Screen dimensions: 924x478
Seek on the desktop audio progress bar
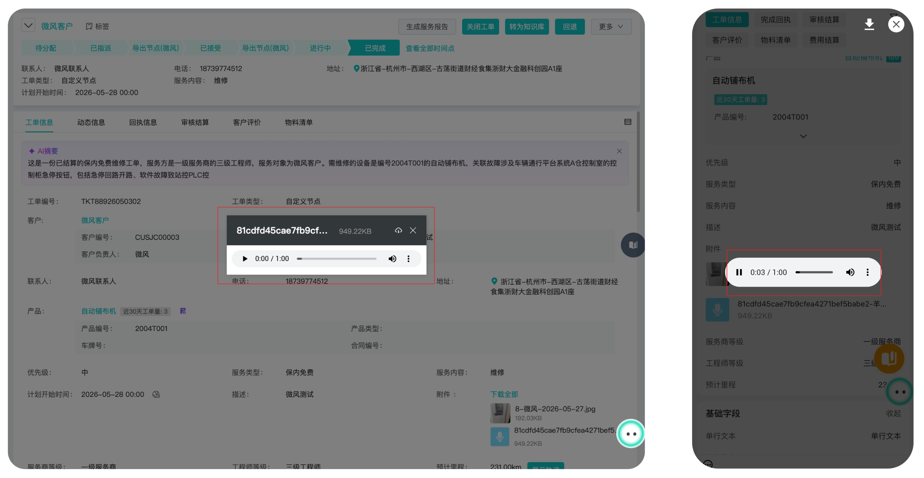click(337, 259)
